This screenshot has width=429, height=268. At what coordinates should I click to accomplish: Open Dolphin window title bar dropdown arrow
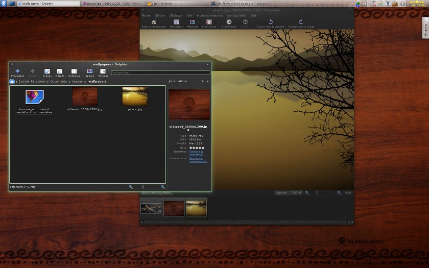208,64
